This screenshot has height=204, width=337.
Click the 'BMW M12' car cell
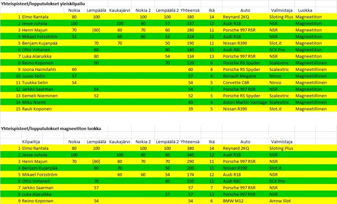tap(233, 201)
